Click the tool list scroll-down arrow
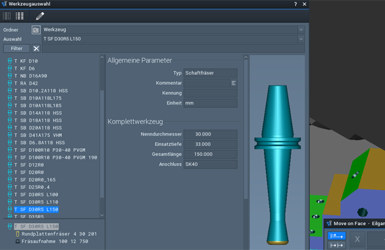Viewport: 385px width, 250px height. click(102, 215)
